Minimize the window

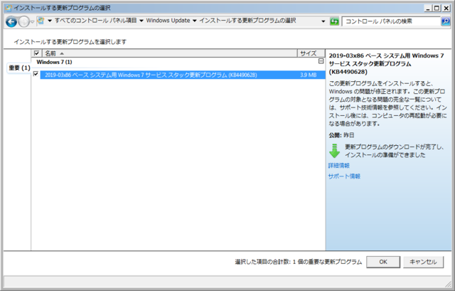coord(428,8)
